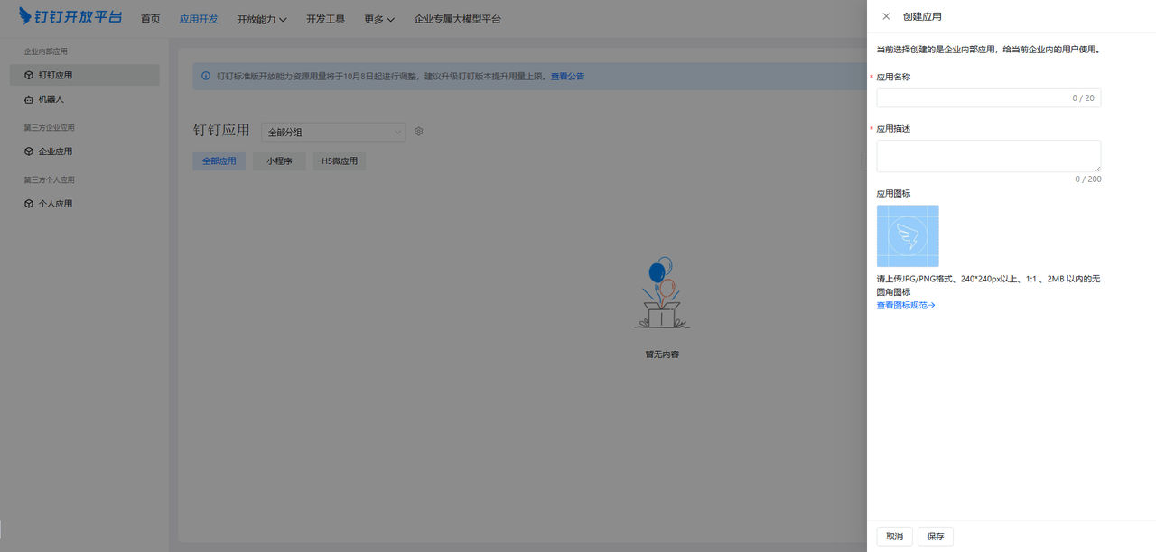This screenshot has width=1156, height=552.
Task: Switch to the H5微应用 tab
Action: coord(340,161)
